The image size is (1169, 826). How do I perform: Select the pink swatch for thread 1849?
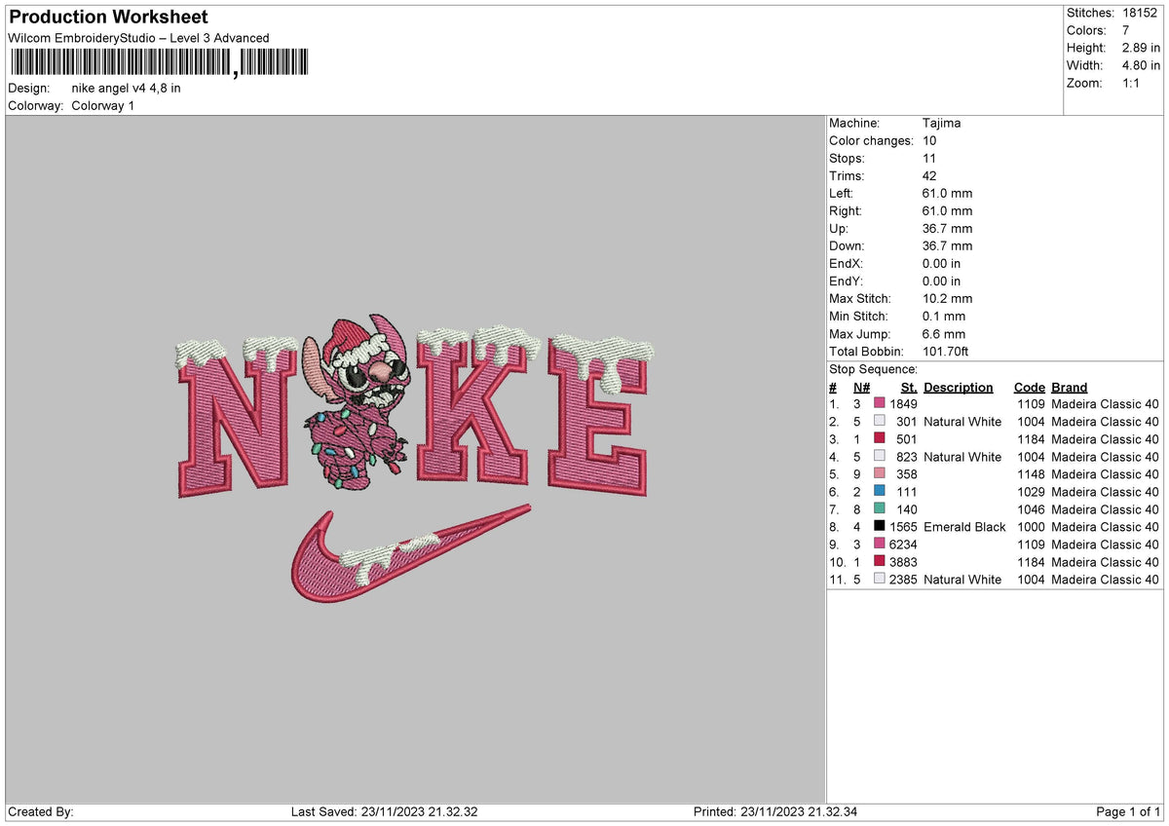tap(880, 403)
